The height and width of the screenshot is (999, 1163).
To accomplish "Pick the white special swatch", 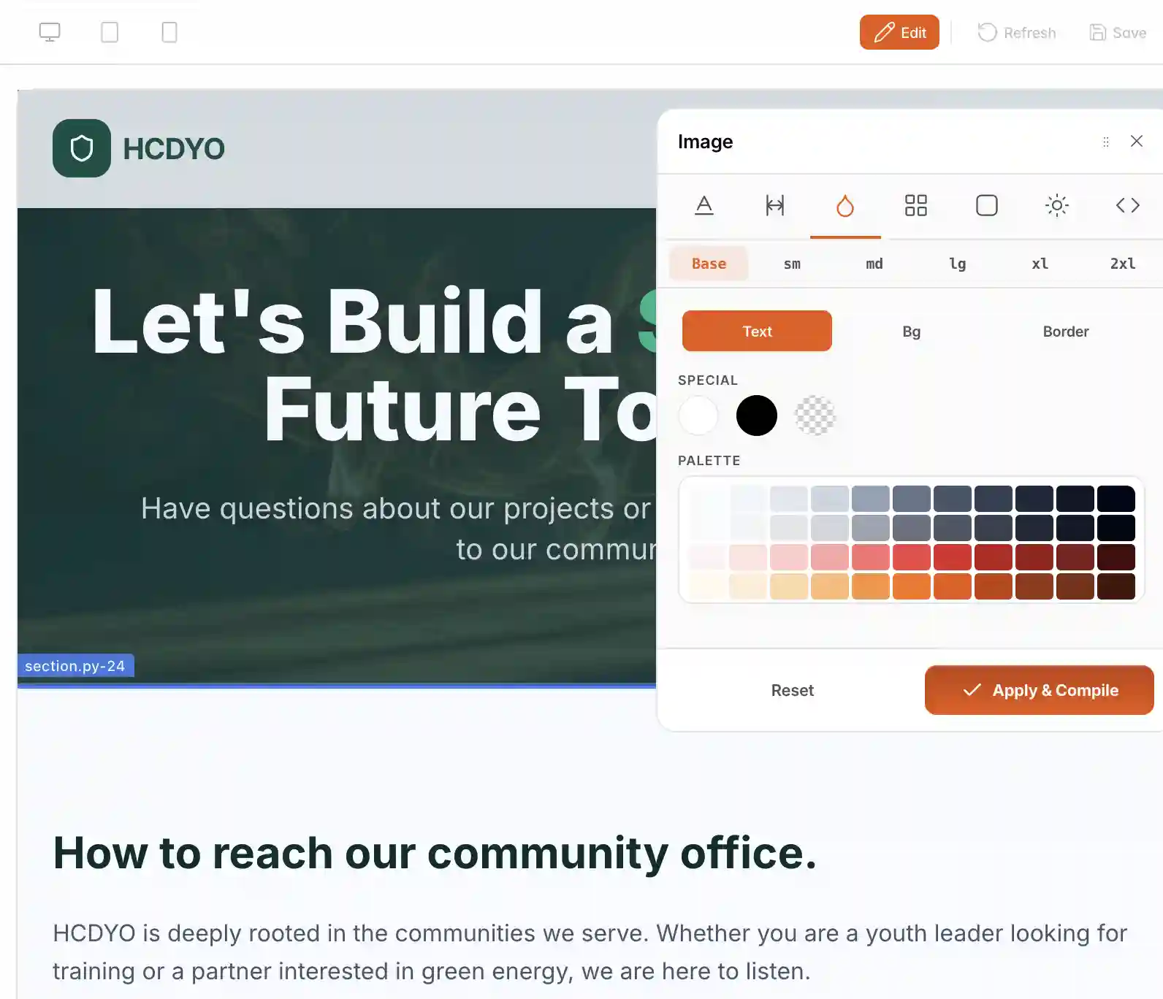I will click(x=698, y=416).
